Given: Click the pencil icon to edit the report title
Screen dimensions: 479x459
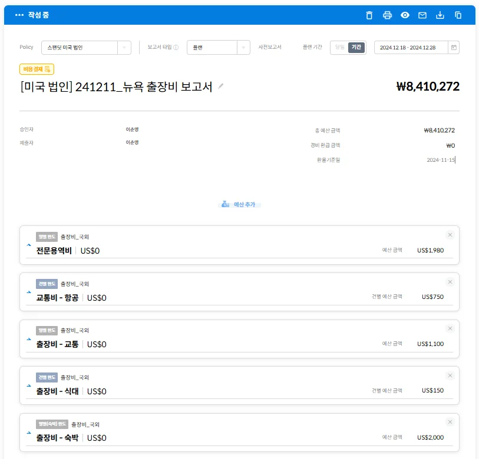Looking at the screenshot, I should (x=220, y=86).
